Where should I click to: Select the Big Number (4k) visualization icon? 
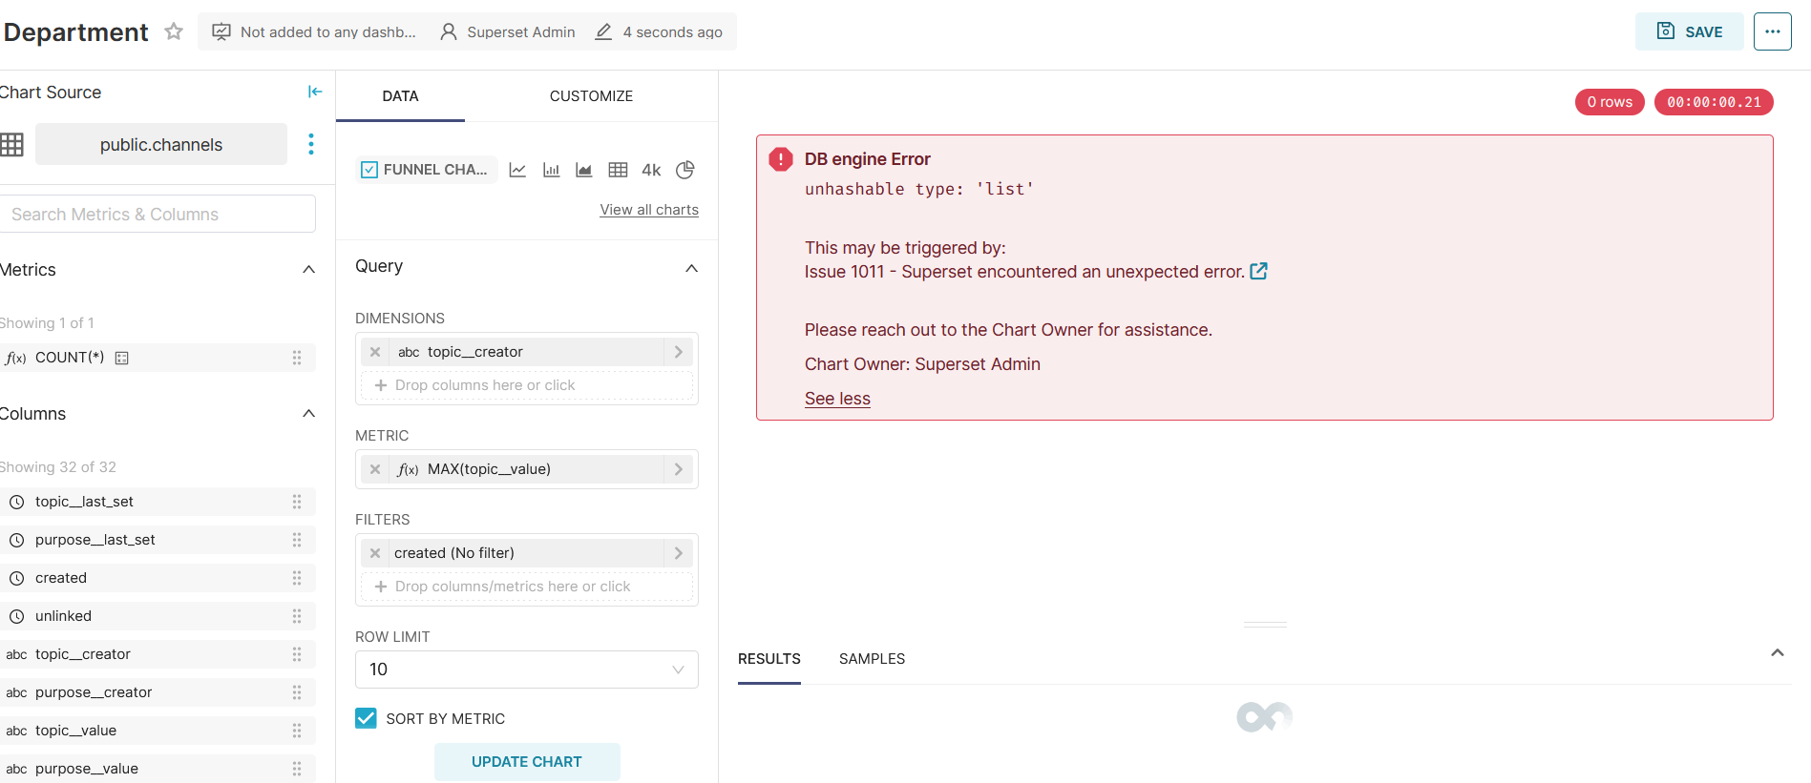650,169
